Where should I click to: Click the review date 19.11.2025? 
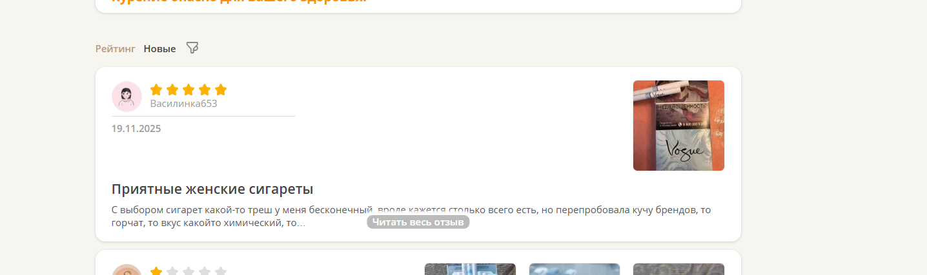136,128
